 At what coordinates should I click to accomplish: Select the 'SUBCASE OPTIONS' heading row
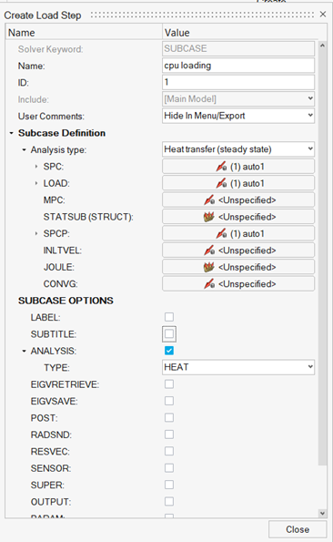[66, 301]
